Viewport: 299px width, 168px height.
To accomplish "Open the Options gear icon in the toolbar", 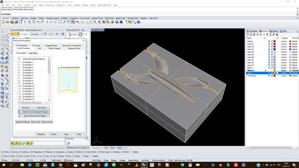I will tap(130, 22).
